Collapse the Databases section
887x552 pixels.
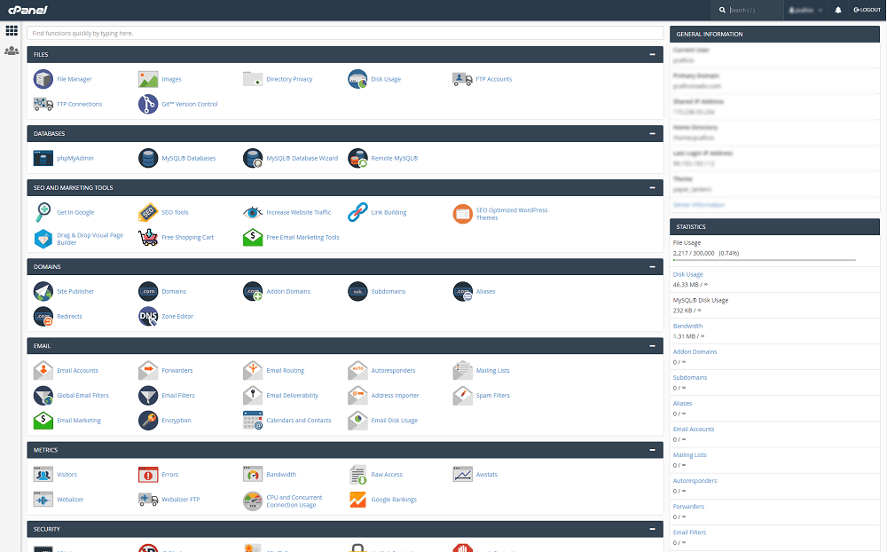click(652, 134)
